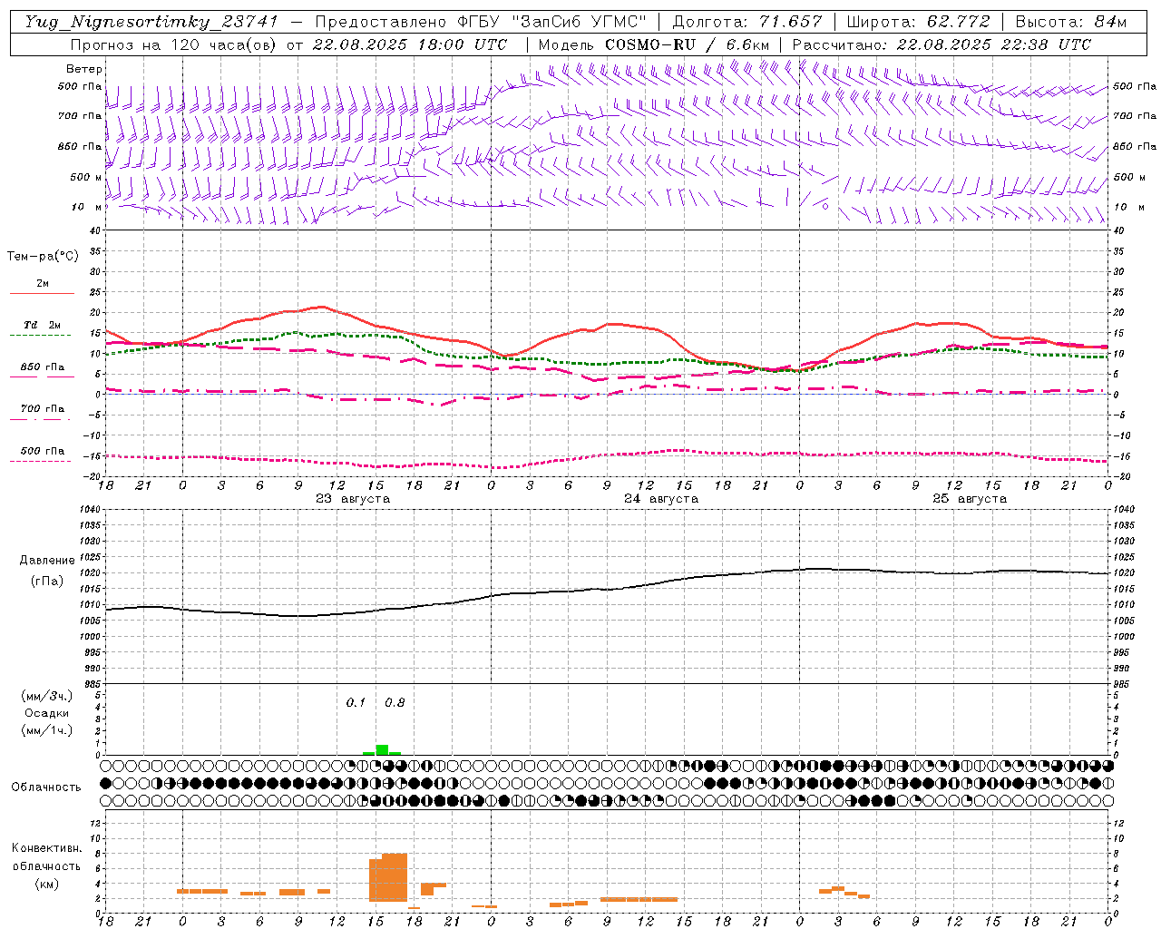Click the Высота: 84м value

pyautogui.click(x=1071, y=22)
